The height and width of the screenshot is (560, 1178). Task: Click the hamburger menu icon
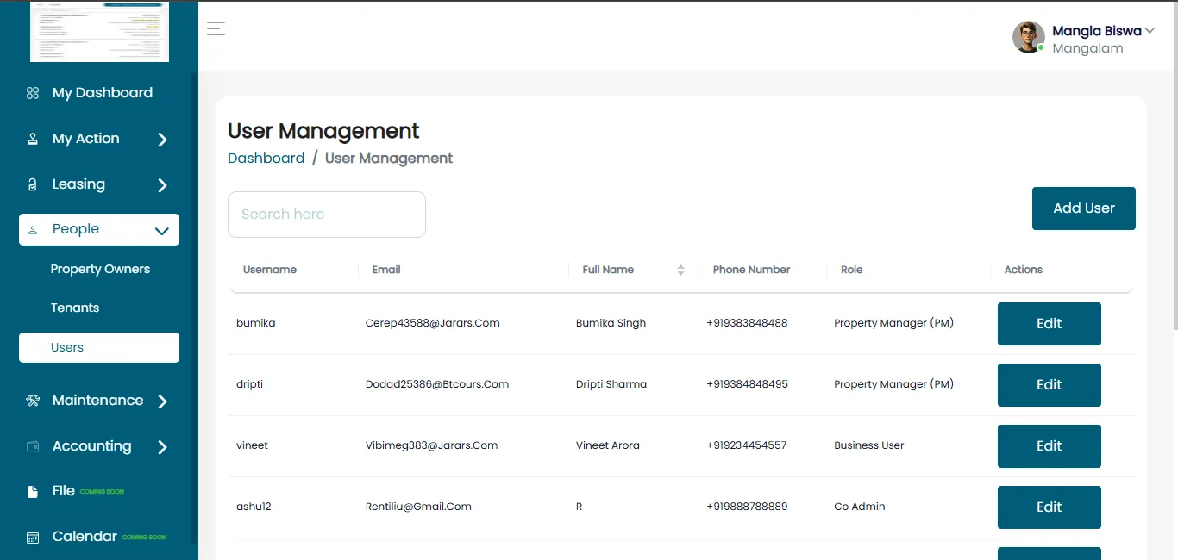click(216, 28)
